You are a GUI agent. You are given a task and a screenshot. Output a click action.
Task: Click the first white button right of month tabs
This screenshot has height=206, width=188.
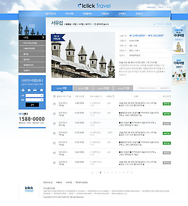[x=147, y=88]
